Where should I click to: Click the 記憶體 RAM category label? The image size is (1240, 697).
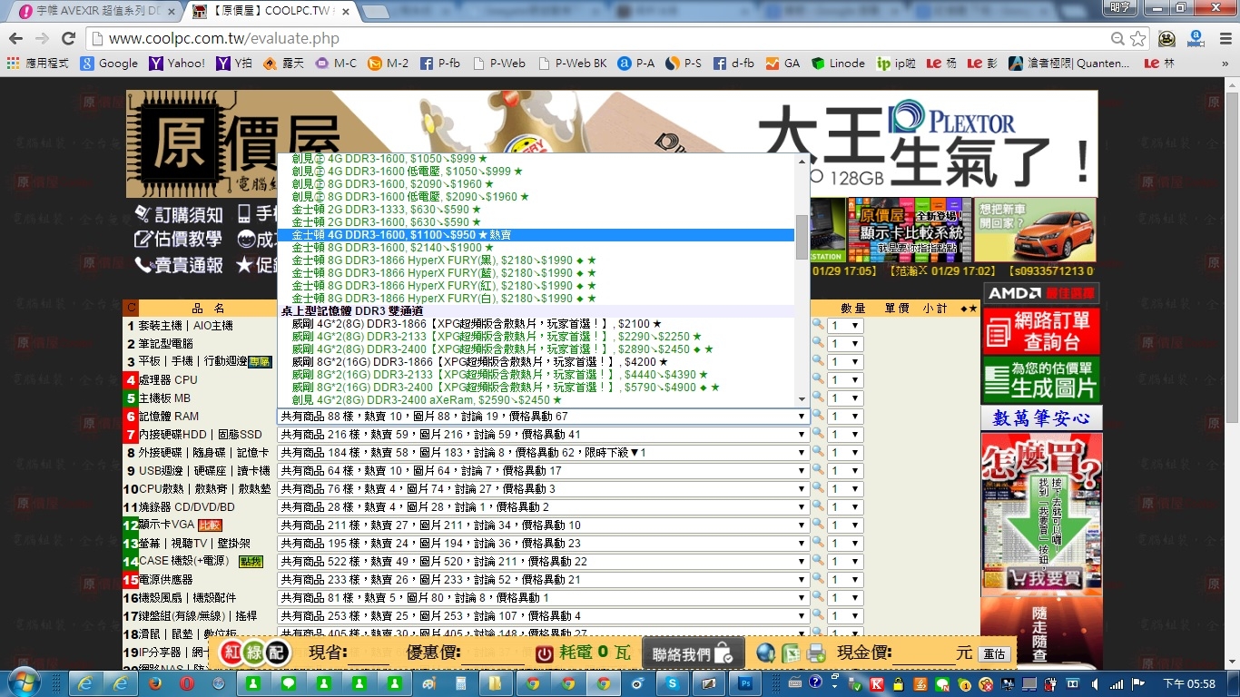point(168,417)
